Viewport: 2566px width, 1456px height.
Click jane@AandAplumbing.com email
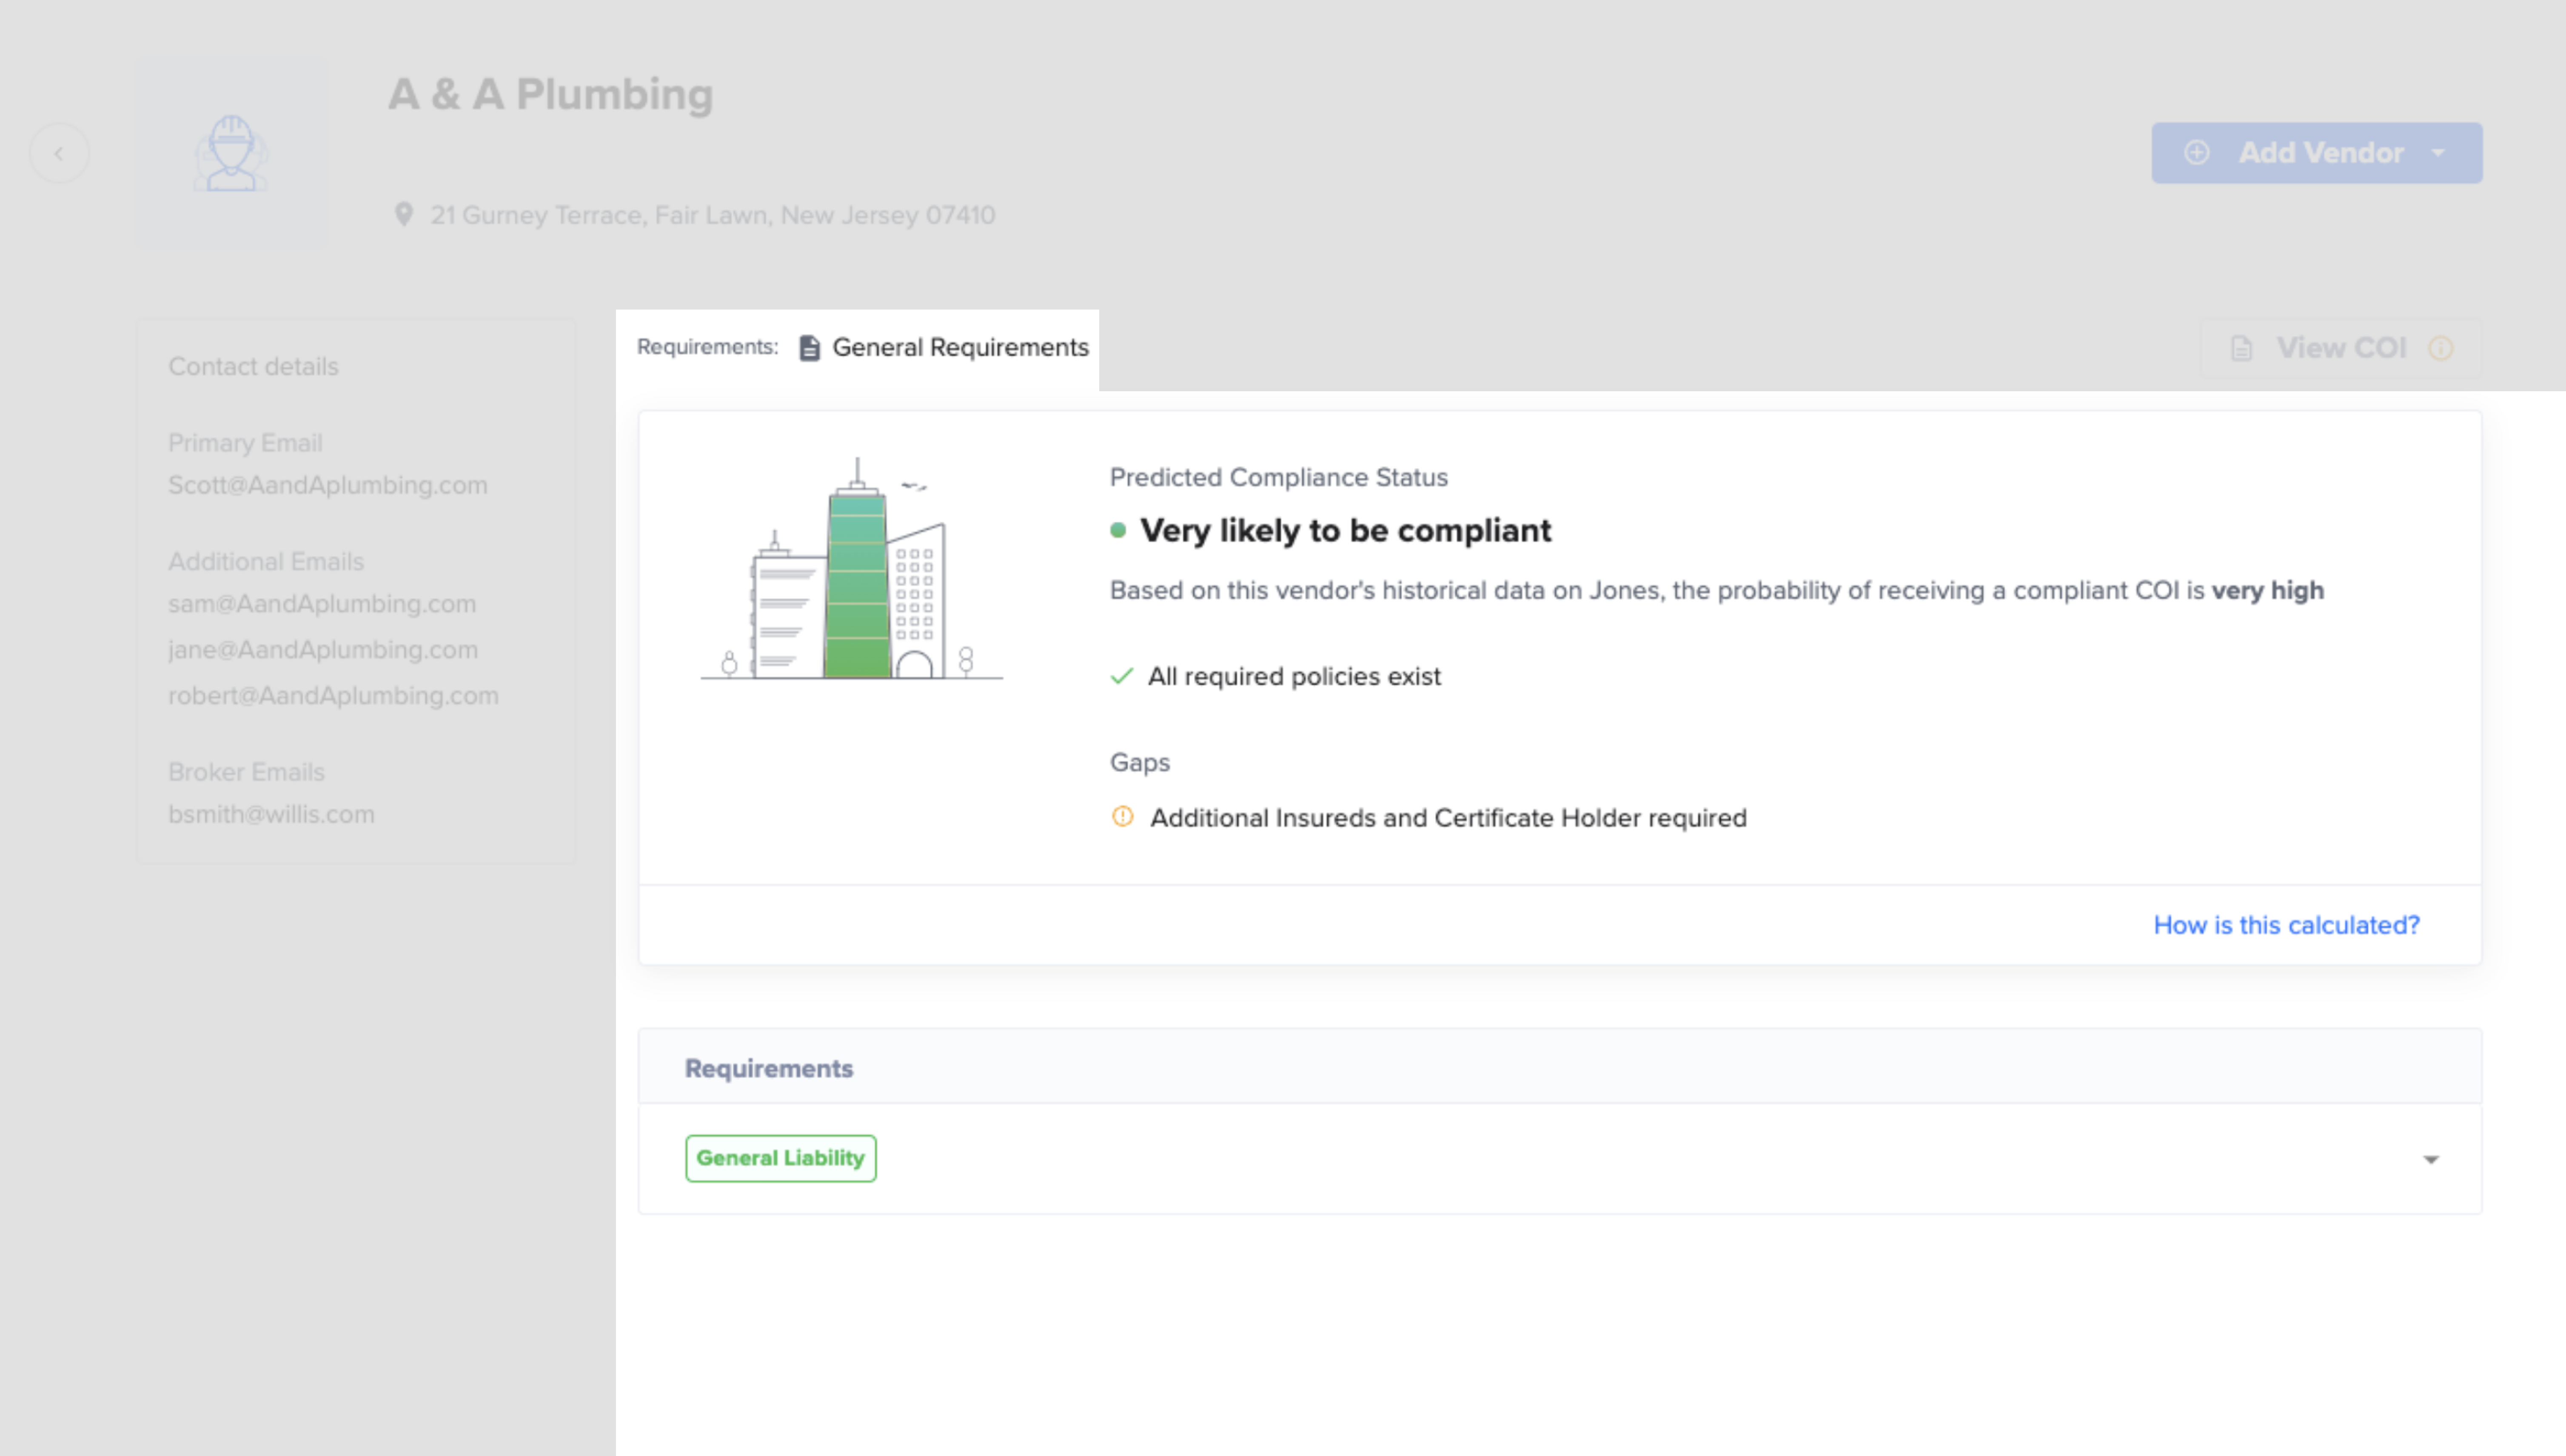click(x=323, y=650)
